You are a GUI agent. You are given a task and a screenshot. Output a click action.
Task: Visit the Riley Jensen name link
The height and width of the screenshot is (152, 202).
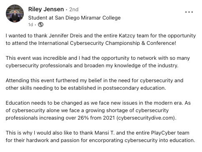pyautogui.click(x=46, y=9)
